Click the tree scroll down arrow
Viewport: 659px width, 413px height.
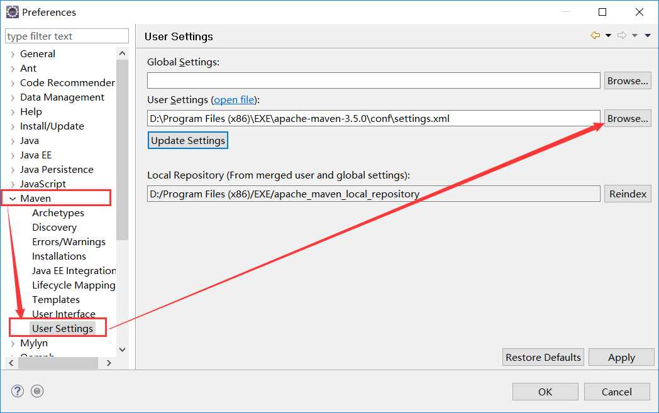(x=122, y=350)
